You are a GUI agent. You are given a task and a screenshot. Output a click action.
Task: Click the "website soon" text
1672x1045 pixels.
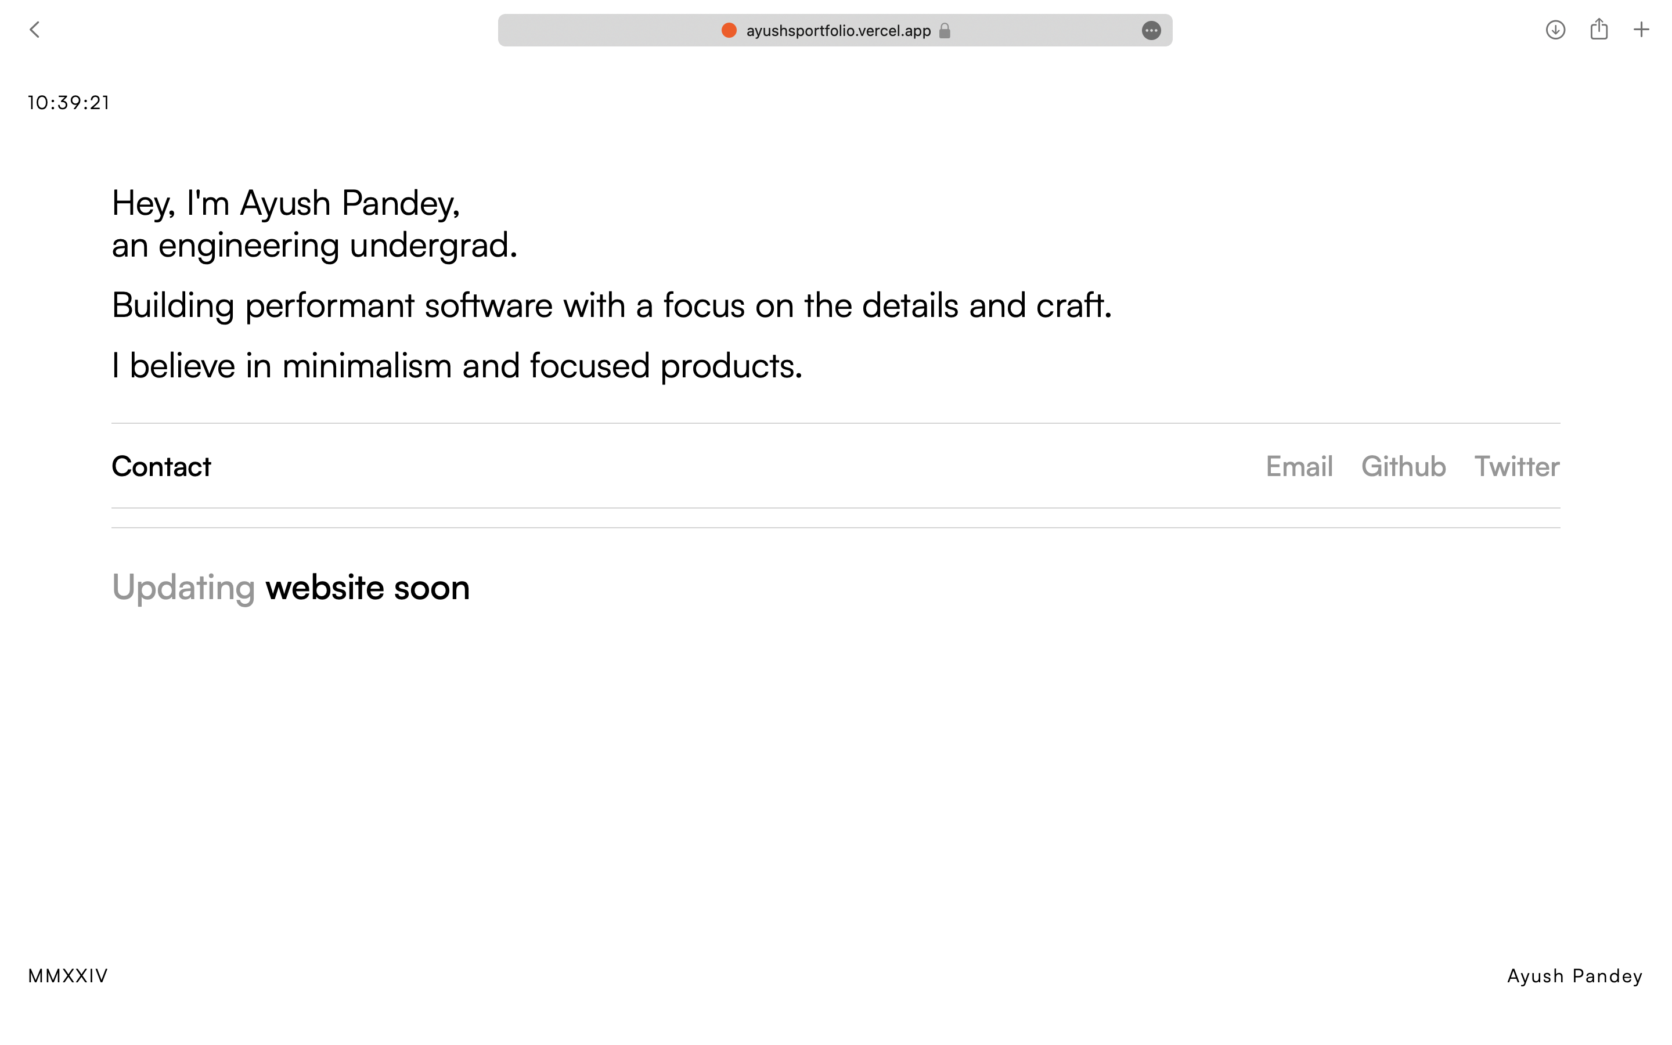[x=367, y=588]
